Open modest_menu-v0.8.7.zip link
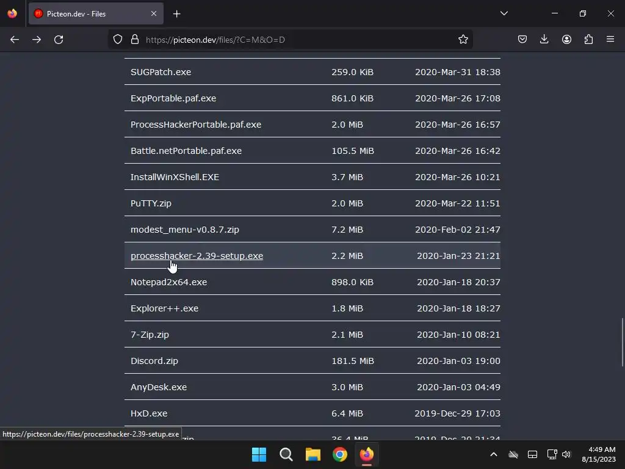Screen dimensions: 625x469 coord(185,230)
